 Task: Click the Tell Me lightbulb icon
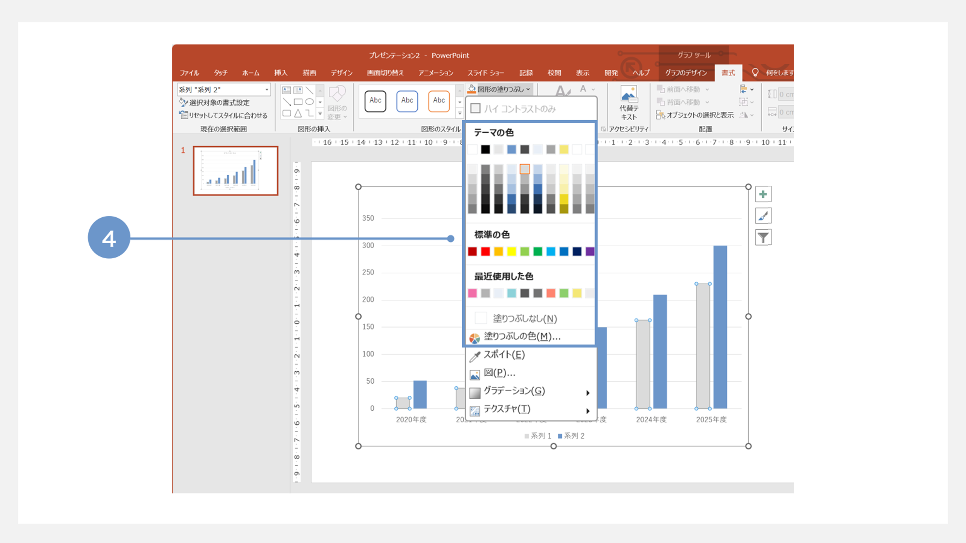pos(755,72)
